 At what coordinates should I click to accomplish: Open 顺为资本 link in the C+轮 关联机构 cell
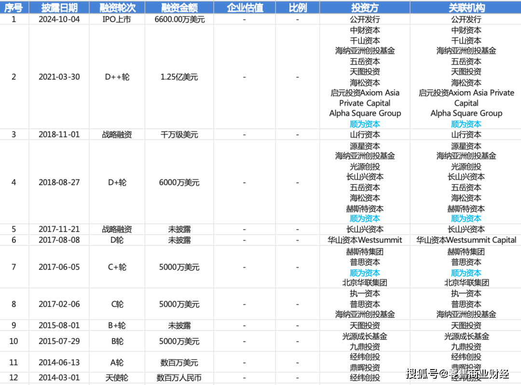466,273
